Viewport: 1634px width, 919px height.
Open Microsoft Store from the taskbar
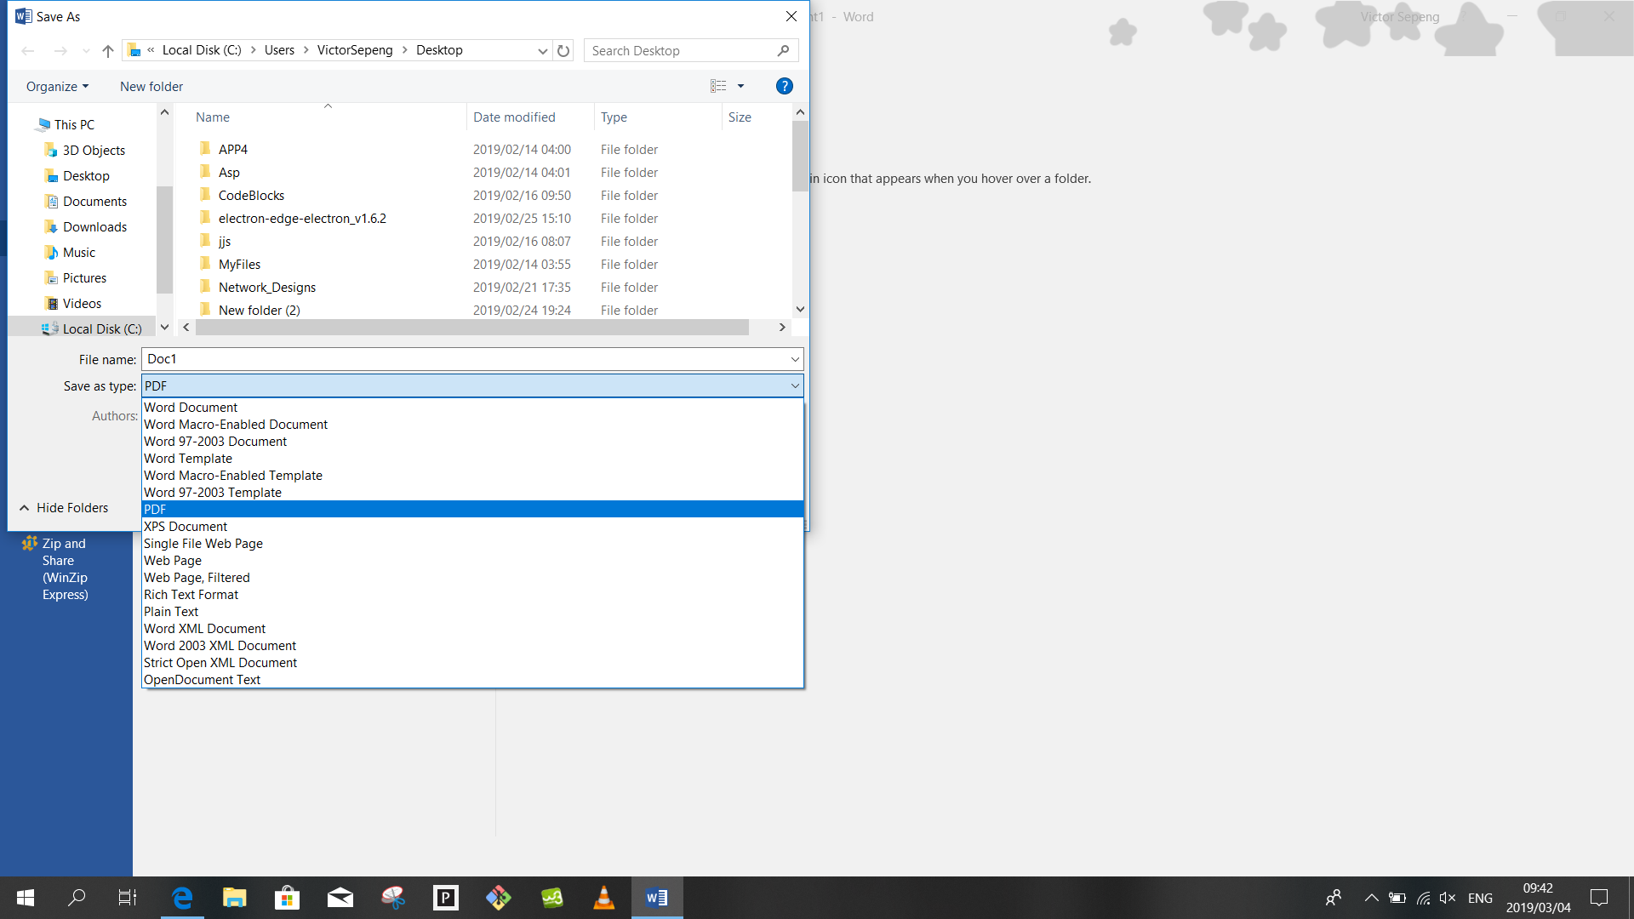pyautogui.click(x=287, y=898)
